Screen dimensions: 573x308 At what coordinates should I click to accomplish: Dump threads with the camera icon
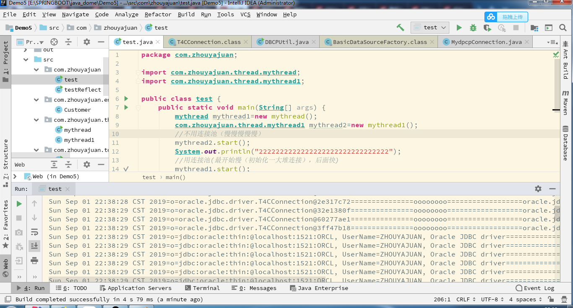click(x=19, y=232)
